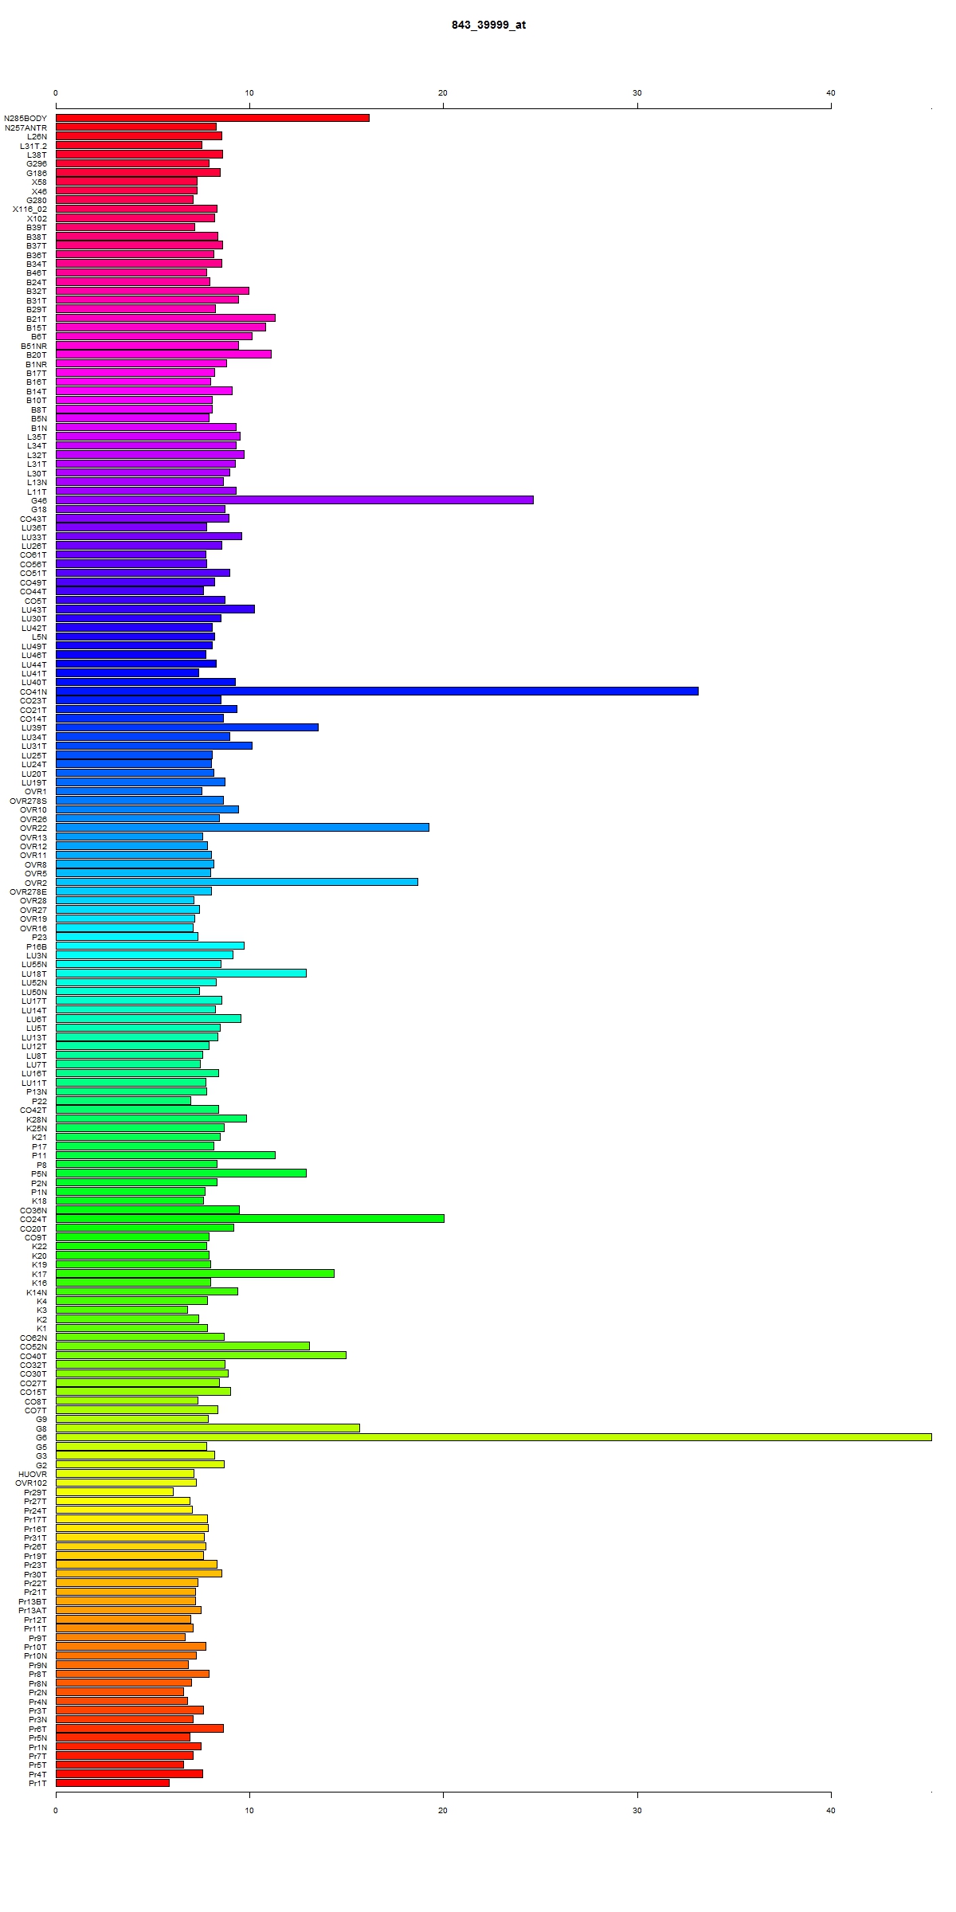Select the 'Pr30T' label
956x1912 pixels.
(35, 1574)
